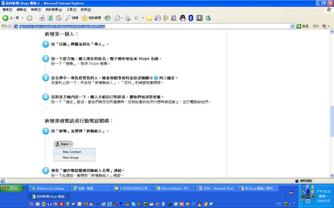Expand the Back button history arrow
Viewport: 334px width, 208px height.
(x=22, y=18)
